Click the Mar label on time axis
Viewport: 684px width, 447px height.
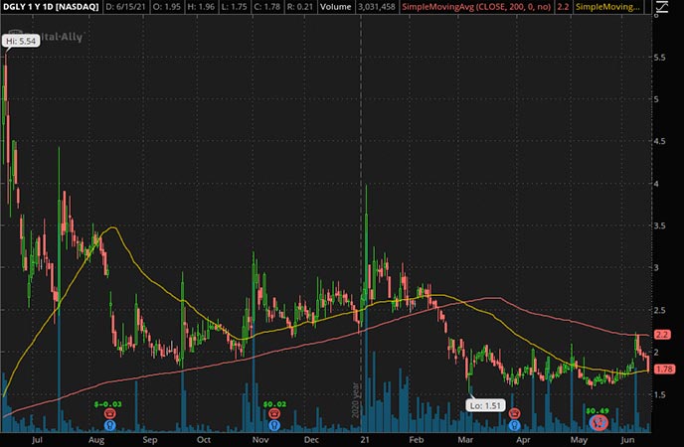pyautogui.click(x=465, y=440)
